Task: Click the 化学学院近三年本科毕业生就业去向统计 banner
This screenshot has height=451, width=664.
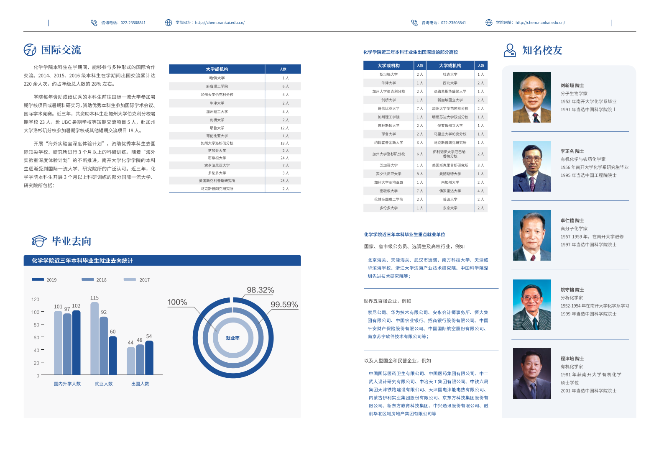Action: tap(162, 261)
